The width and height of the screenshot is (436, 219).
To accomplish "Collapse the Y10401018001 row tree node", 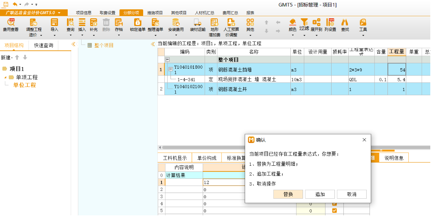I will (171, 69).
